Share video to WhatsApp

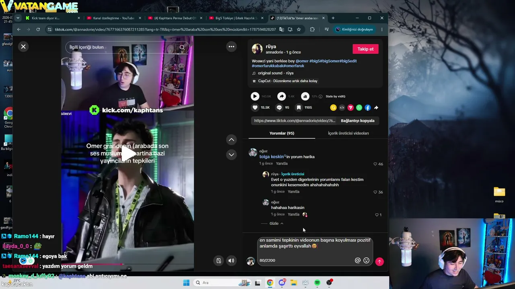[359, 108]
